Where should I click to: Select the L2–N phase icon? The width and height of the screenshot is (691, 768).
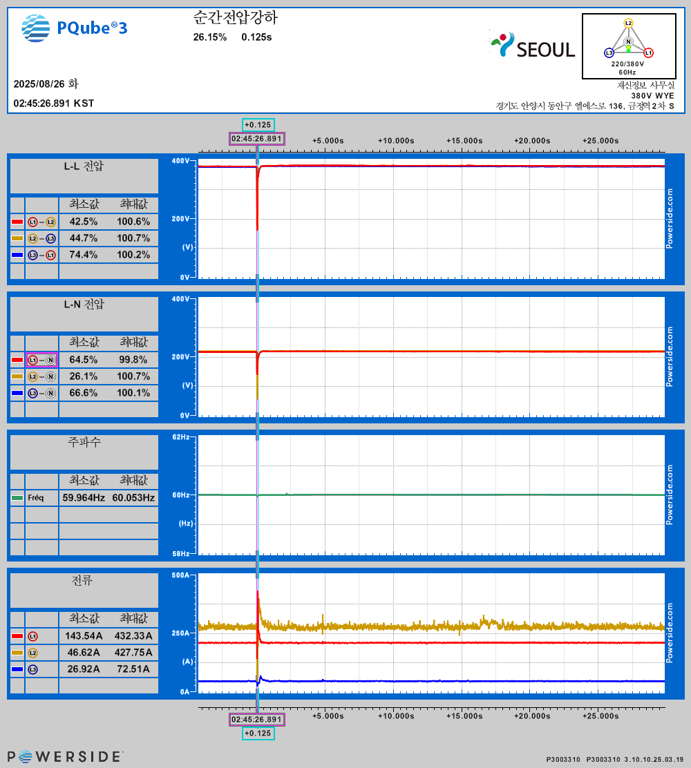(41, 376)
